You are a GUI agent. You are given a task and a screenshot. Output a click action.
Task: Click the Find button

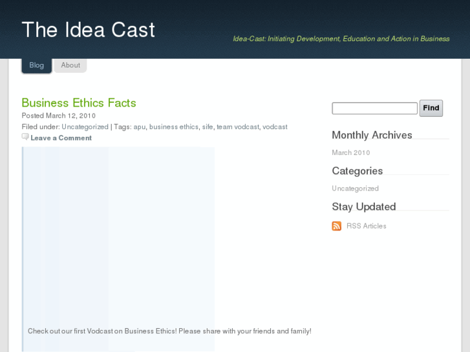pyautogui.click(x=431, y=109)
